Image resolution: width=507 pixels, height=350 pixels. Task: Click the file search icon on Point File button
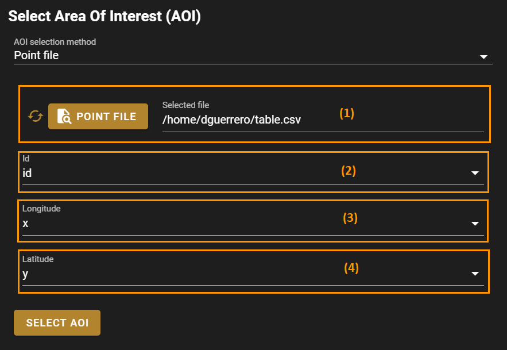pos(64,117)
